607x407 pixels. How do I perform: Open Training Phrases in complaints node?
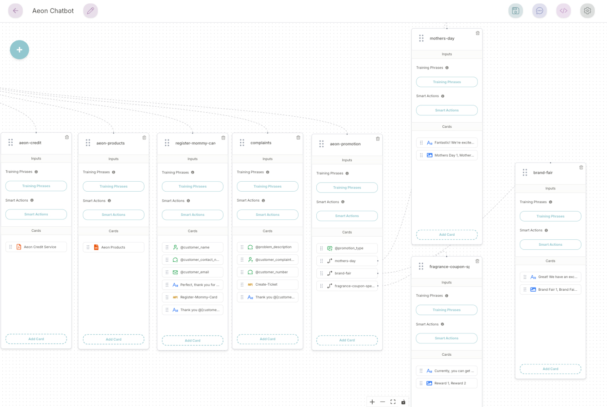click(x=268, y=186)
